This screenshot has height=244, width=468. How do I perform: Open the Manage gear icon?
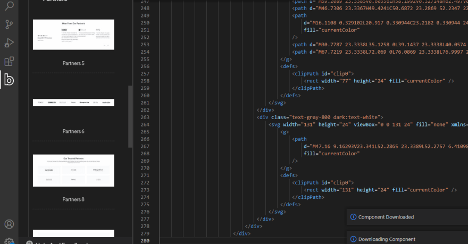9,241
